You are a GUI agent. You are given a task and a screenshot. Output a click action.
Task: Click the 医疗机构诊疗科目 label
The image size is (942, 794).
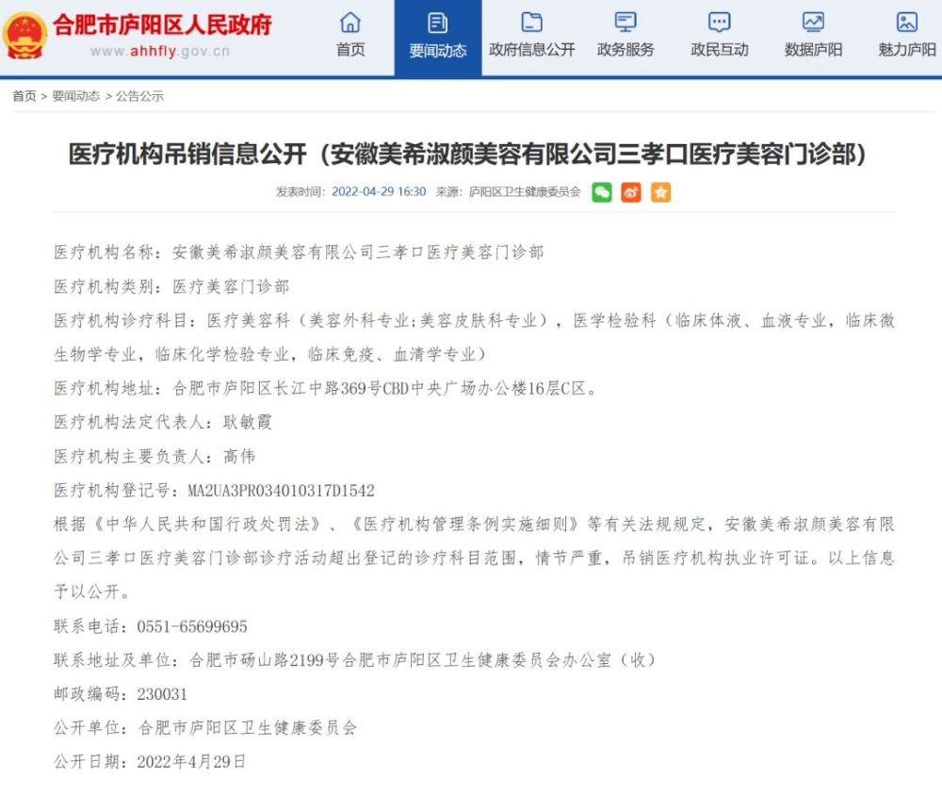pyautogui.click(x=125, y=321)
